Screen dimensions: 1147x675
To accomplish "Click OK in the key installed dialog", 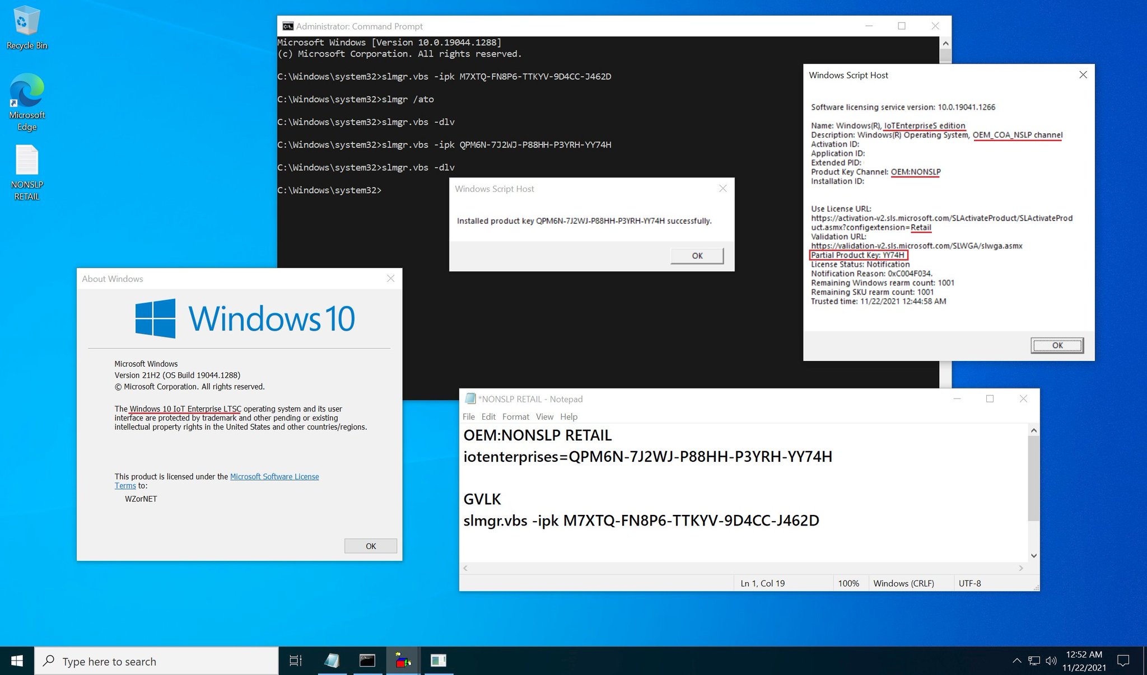I will click(697, 256).
